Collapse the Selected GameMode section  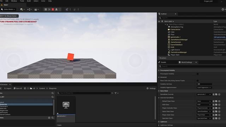[159, 98]
